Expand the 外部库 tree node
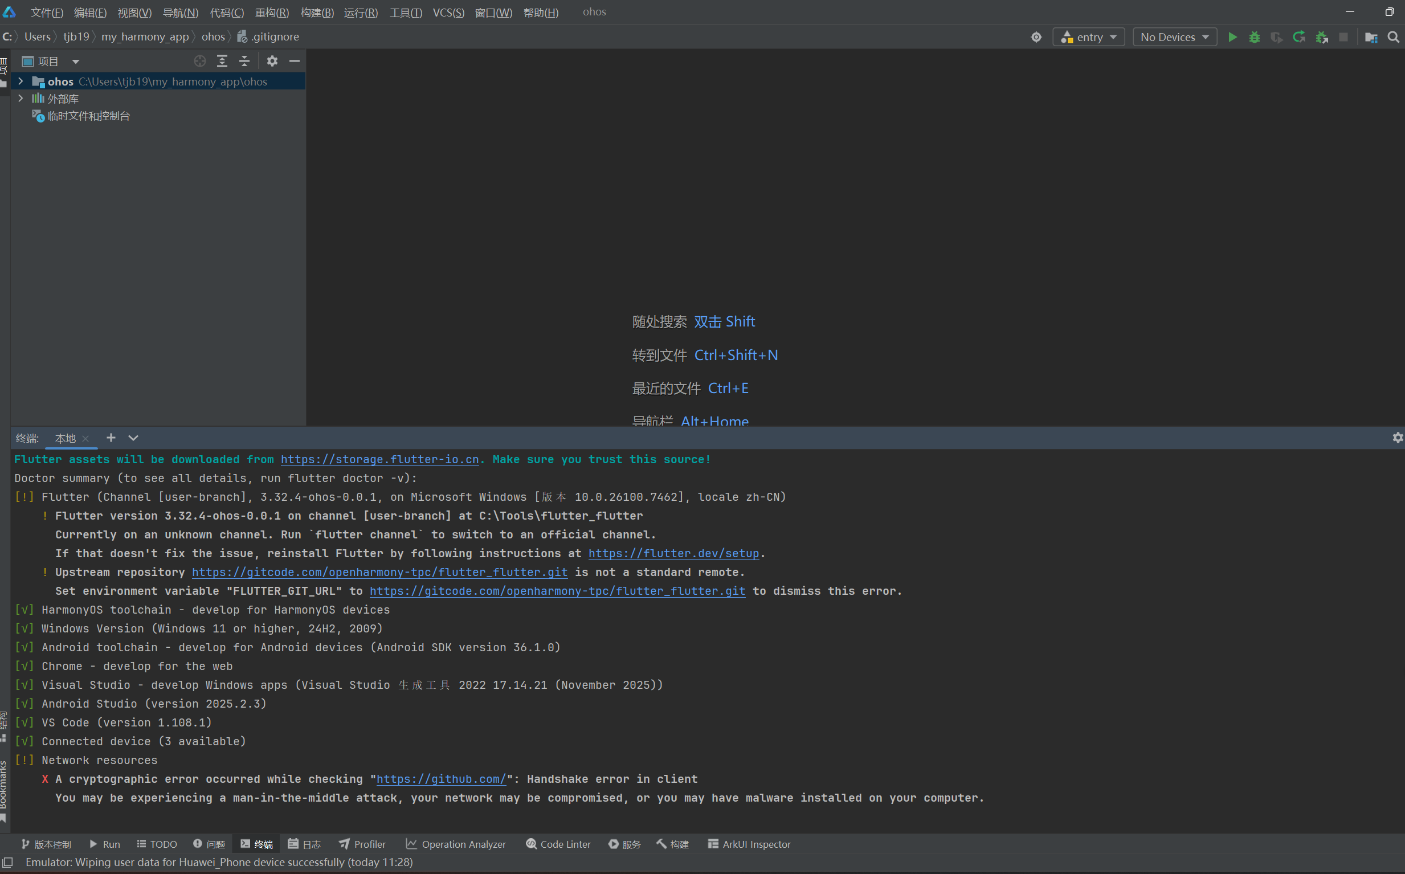The image size is (1405, 874). [x=21, y=99]
